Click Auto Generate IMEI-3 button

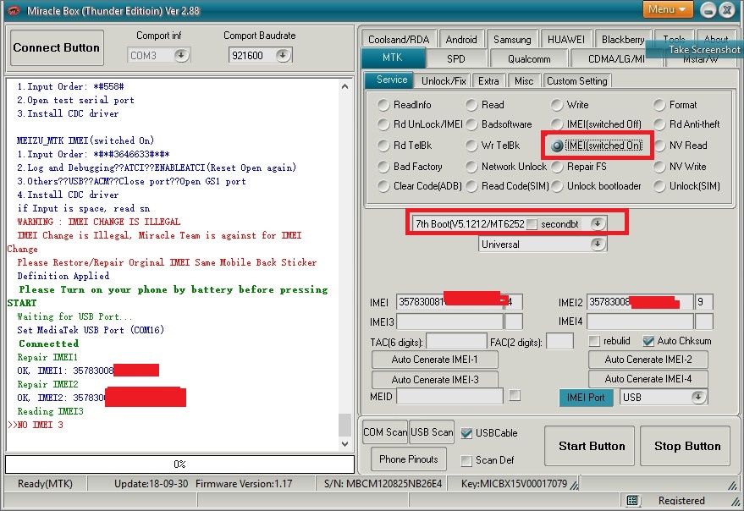click(x=434, y=379)
